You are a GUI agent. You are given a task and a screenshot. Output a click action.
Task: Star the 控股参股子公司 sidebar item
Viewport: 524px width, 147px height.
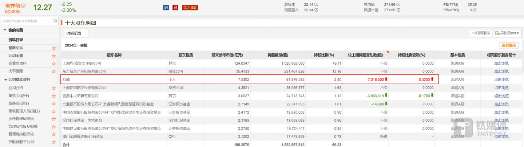coord(54,142)
